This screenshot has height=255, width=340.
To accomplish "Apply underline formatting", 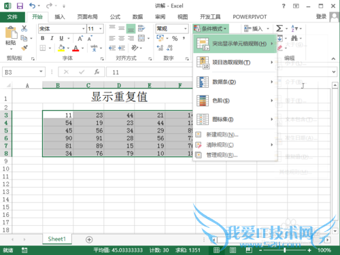I will 61,38.
